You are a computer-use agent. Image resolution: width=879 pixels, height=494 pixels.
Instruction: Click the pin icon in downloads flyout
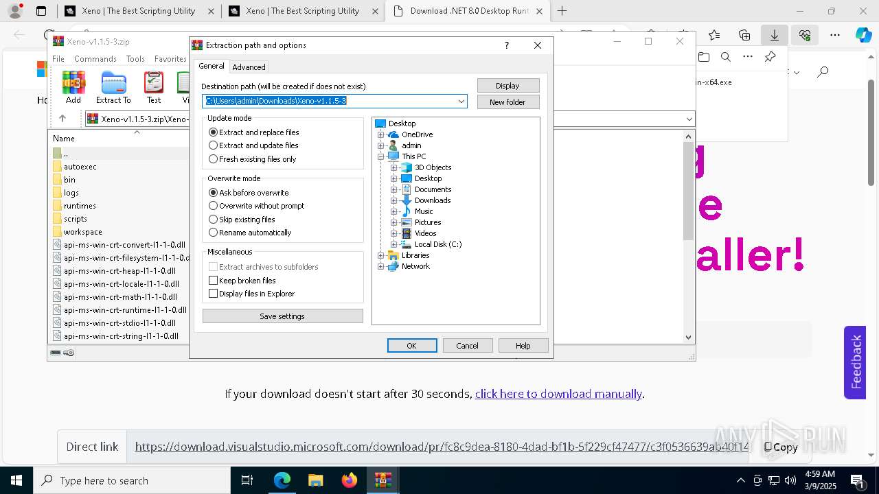pos(770,57)
